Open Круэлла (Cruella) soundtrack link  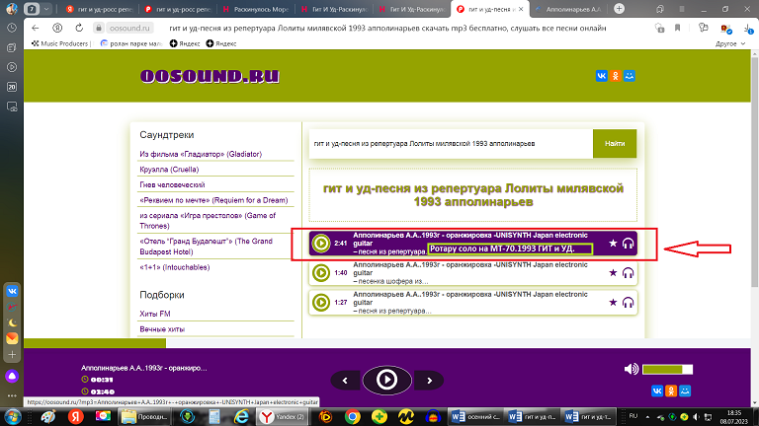[169, 170]
